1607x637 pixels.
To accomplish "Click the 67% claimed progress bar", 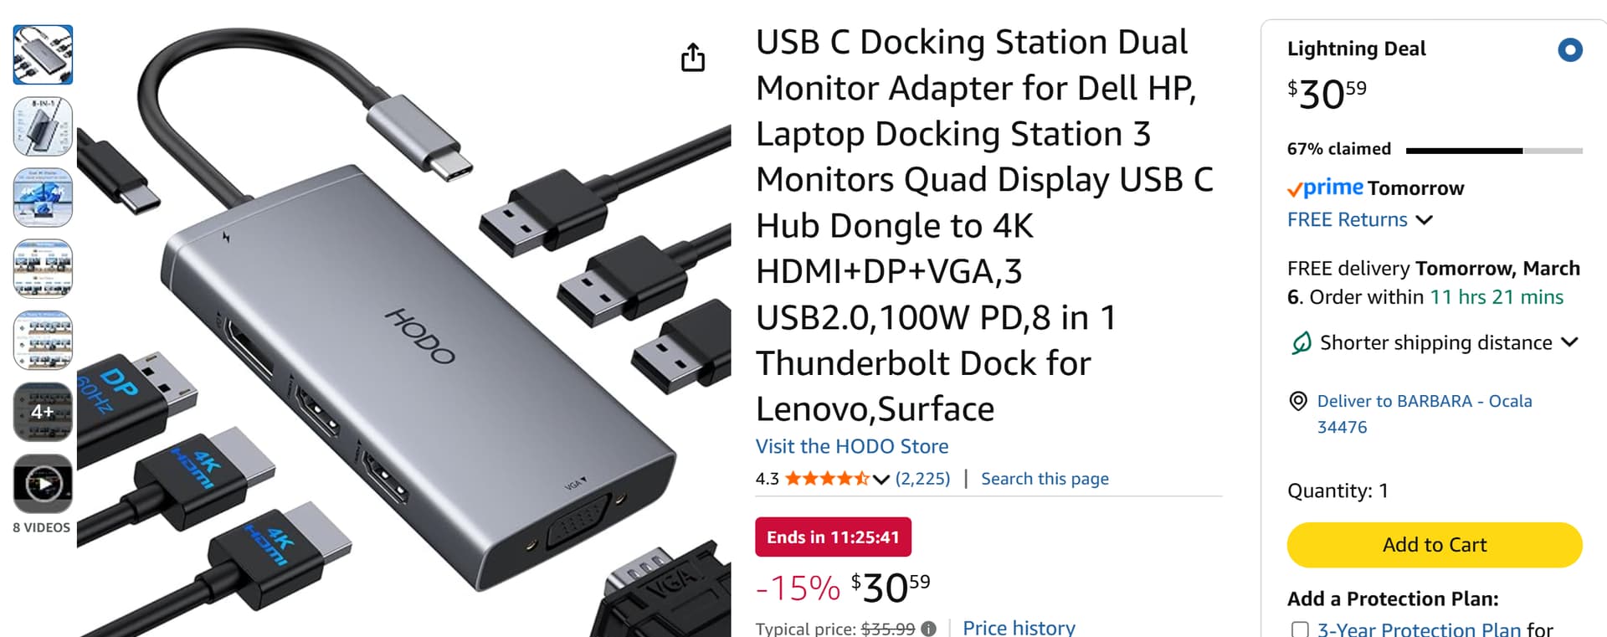I will [1493, 151].
